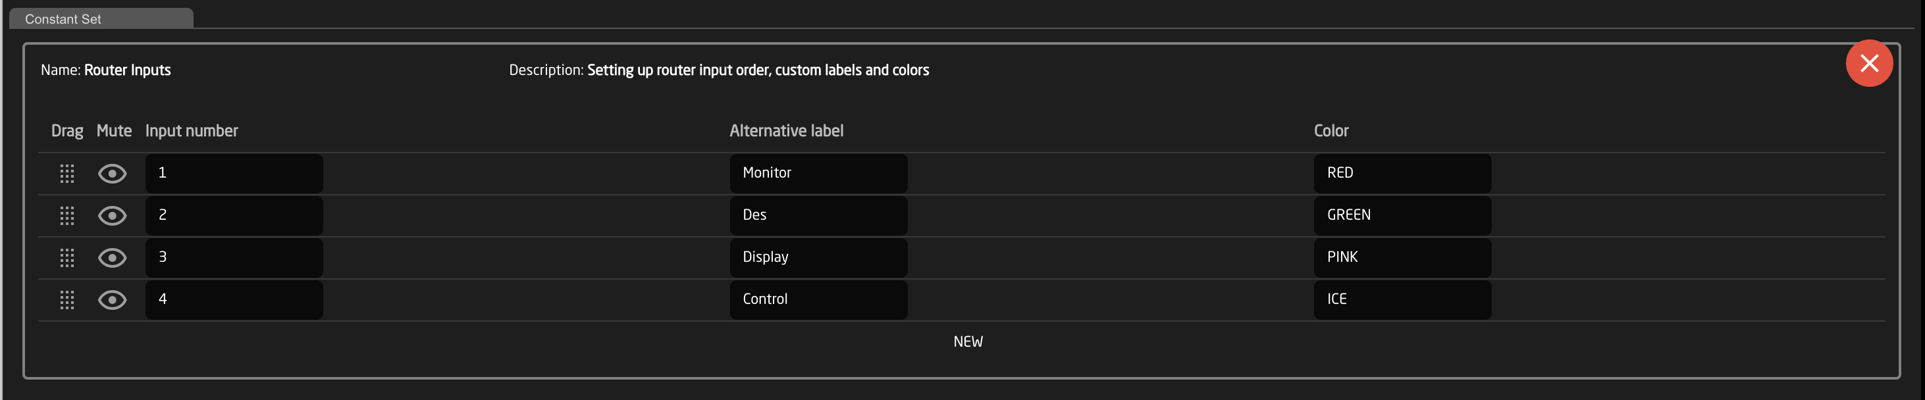Click the description text about router input order

coord(758,70)
